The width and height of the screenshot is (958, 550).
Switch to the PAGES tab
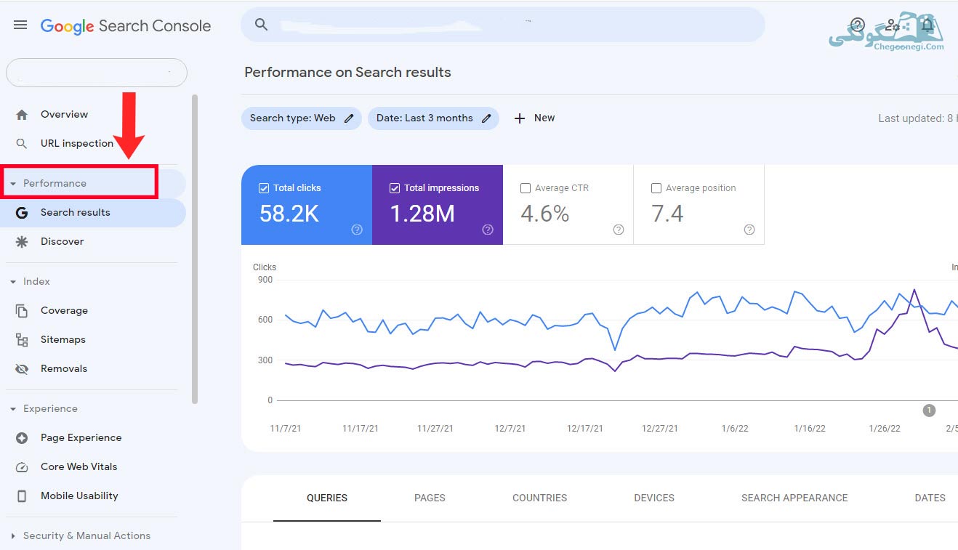[430, 498]
